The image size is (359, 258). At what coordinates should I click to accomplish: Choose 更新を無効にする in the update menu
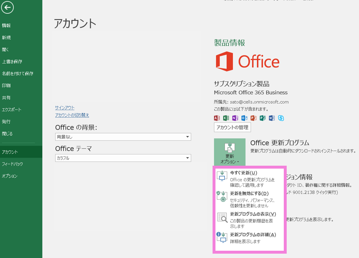pos(249,194)
